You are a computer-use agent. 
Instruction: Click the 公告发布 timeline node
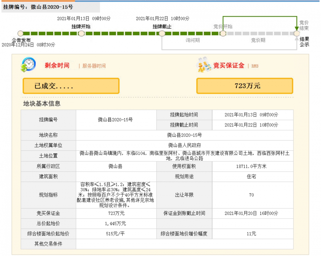[x=21, y=33]
